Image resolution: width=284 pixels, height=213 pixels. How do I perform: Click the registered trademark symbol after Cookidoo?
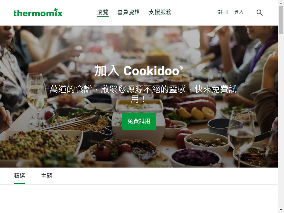tap(181, 68)
